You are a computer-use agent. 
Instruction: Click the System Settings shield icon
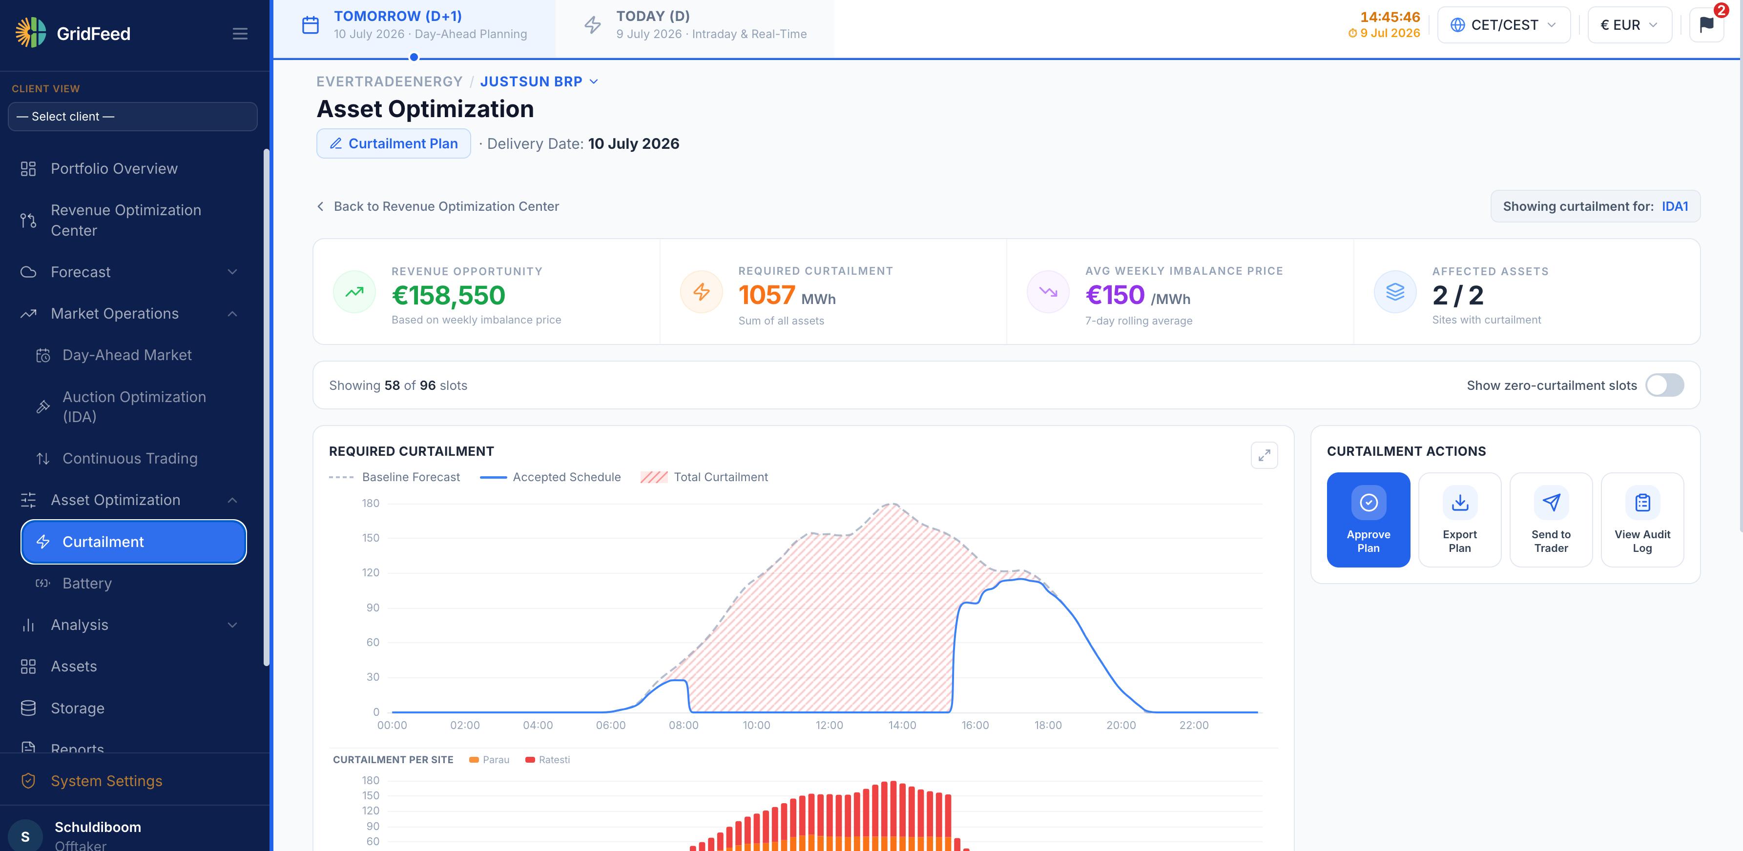(28, 781)
